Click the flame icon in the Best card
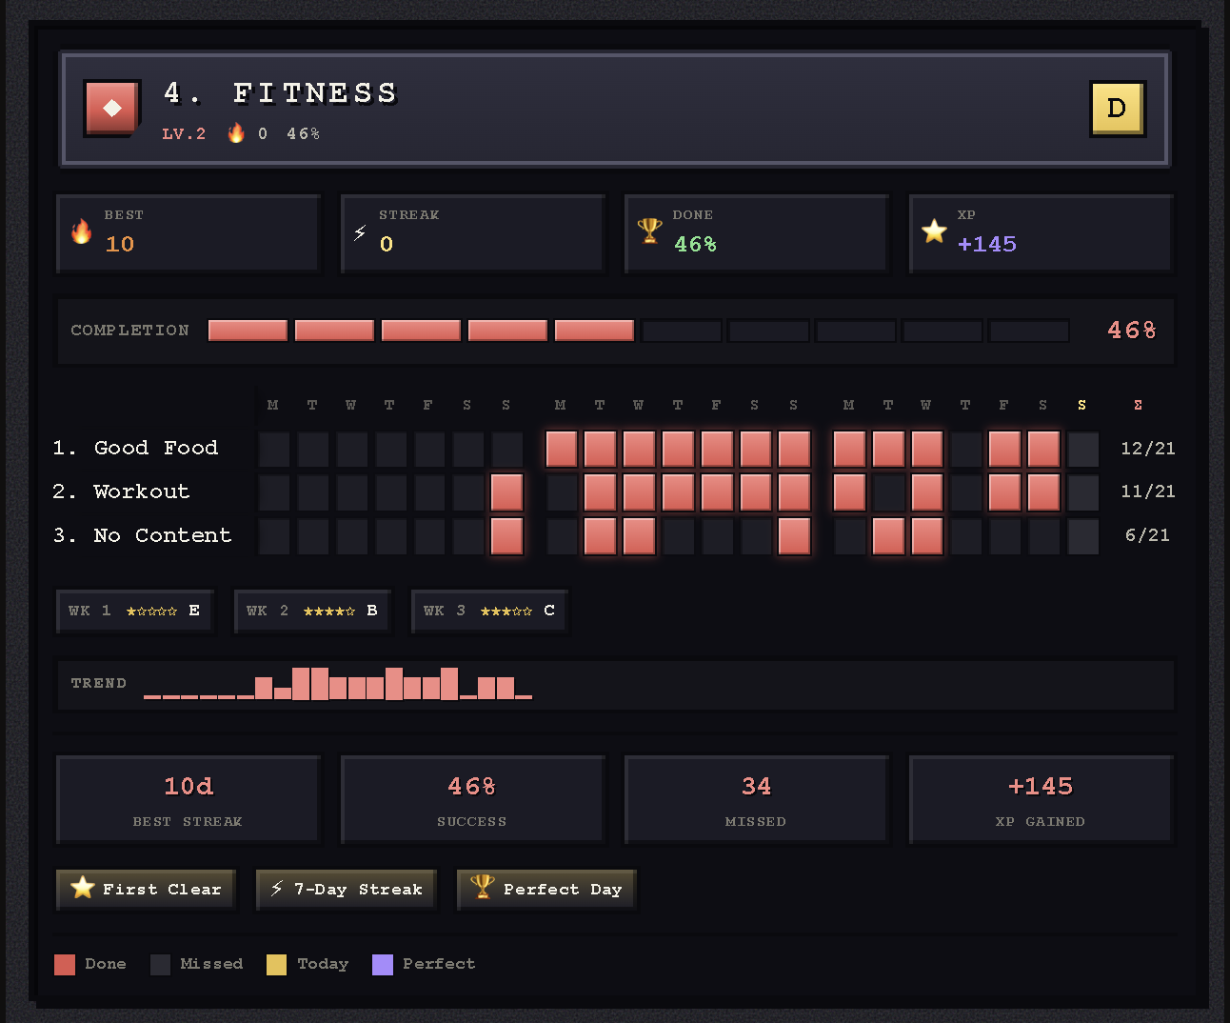1230x1023 pixels. (82, 231)
